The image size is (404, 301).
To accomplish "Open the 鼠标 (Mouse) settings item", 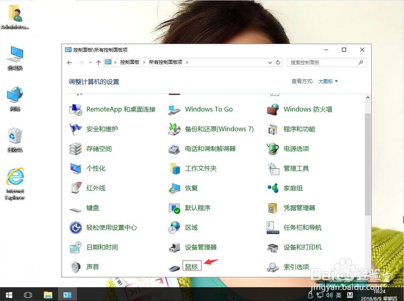I will point(191,266).
